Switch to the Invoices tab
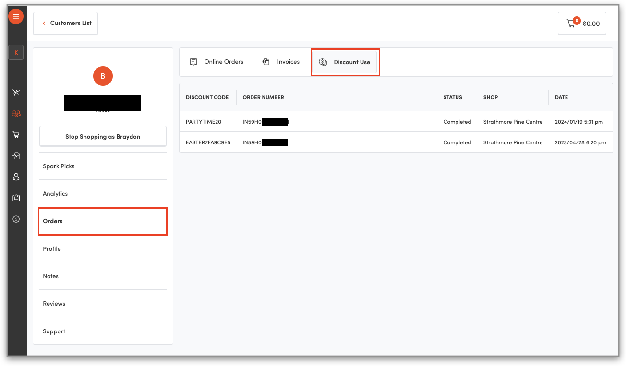The width and height of the screenshot is (626, 366). (281, 62)
